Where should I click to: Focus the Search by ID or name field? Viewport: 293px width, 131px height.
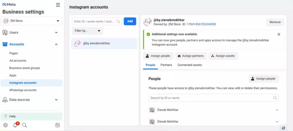pyautogui.click(x=214, y=98)
